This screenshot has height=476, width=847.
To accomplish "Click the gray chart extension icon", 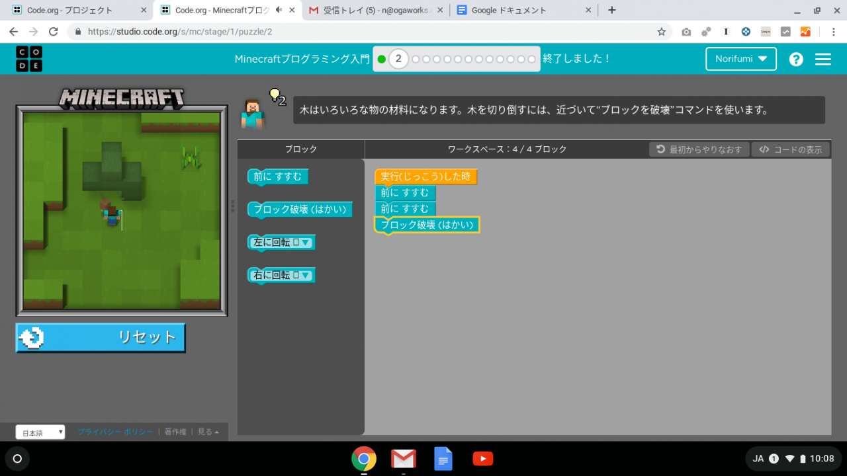I will [785, 32].
